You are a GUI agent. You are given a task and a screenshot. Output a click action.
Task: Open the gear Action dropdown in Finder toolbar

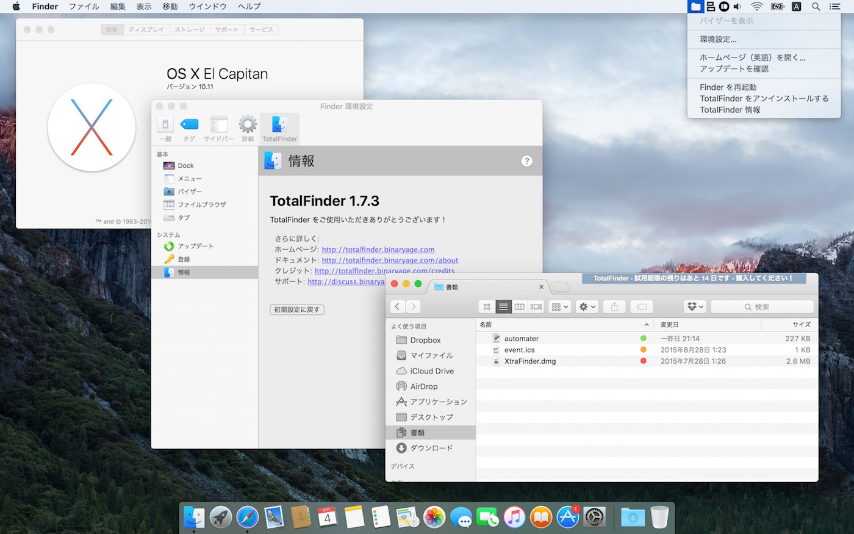587,306
